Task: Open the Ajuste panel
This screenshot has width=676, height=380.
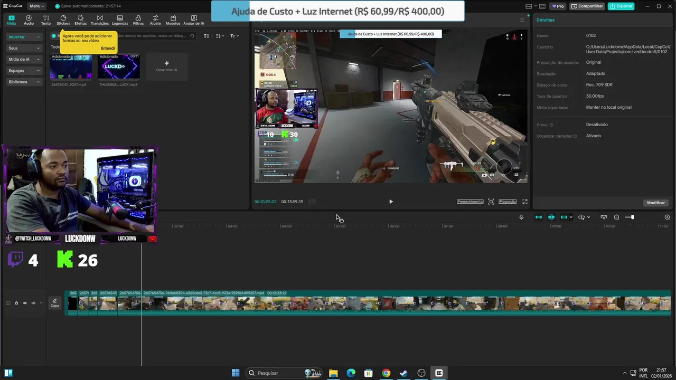Action: 155,20
